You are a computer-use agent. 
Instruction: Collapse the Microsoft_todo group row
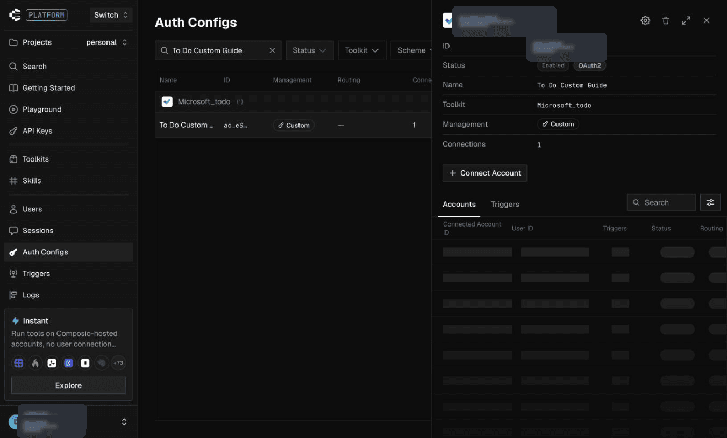pos(293,101)
